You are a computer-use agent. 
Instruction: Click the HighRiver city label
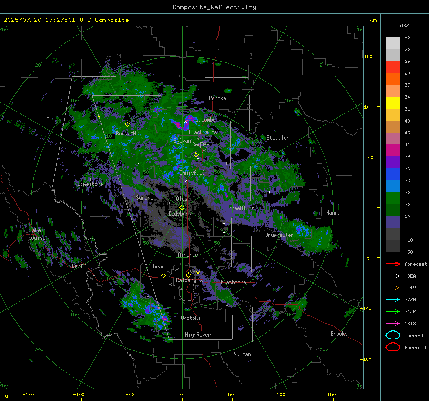point(198,335)
